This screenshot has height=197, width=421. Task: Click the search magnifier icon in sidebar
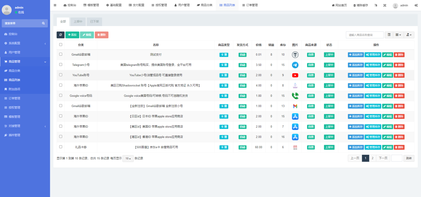[43, 23]
